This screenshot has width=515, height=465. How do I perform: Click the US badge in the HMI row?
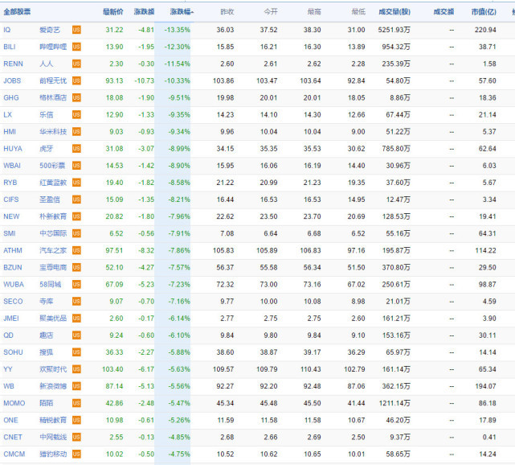[76, 132]
